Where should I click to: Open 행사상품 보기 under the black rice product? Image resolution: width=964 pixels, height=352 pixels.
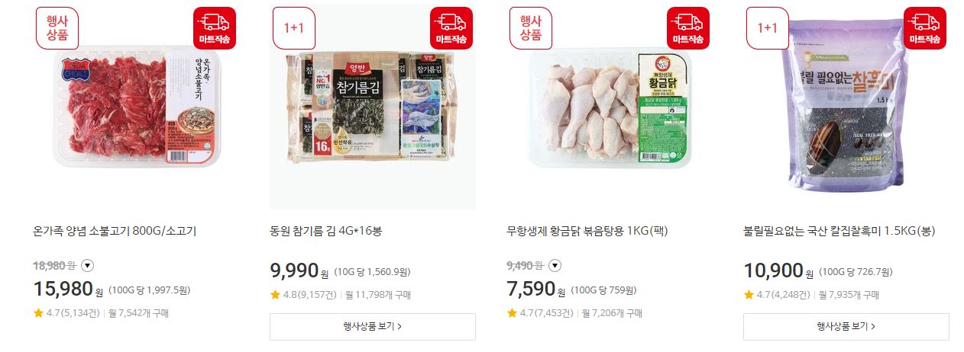click(846, 326)
